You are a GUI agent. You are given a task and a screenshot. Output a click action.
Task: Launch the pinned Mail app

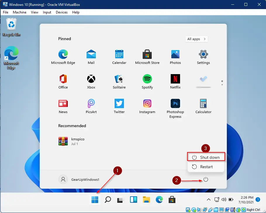tap(91, 57)
